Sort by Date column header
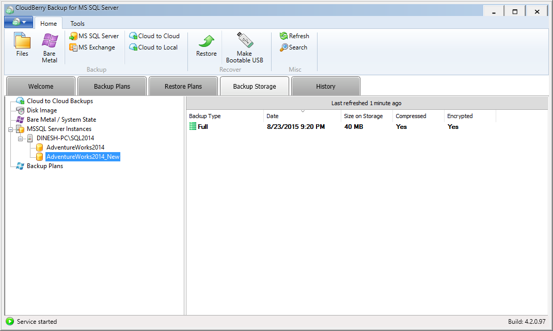 coord(302,116)
